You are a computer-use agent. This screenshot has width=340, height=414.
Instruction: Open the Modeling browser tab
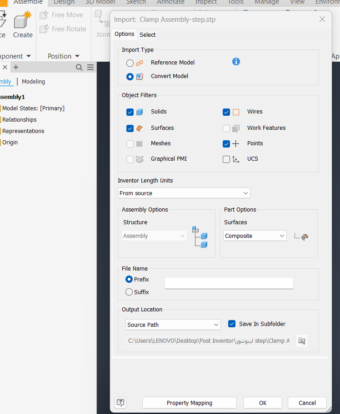tap(33, 82)
